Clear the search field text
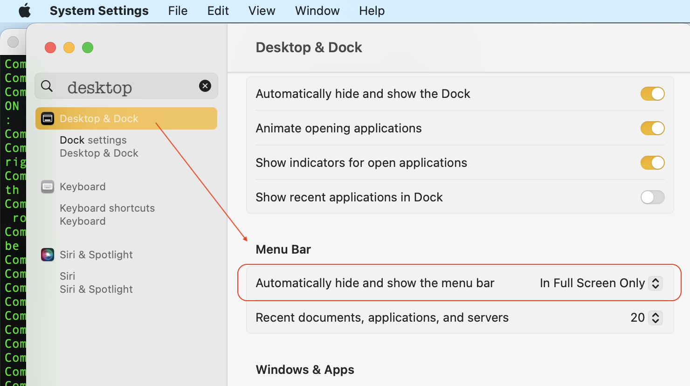690x386 pixels. point(205,86)
